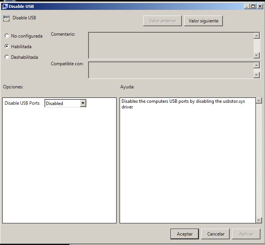
Task: Select the Deshabilitada radio button
Action: (x=7, y=57)
